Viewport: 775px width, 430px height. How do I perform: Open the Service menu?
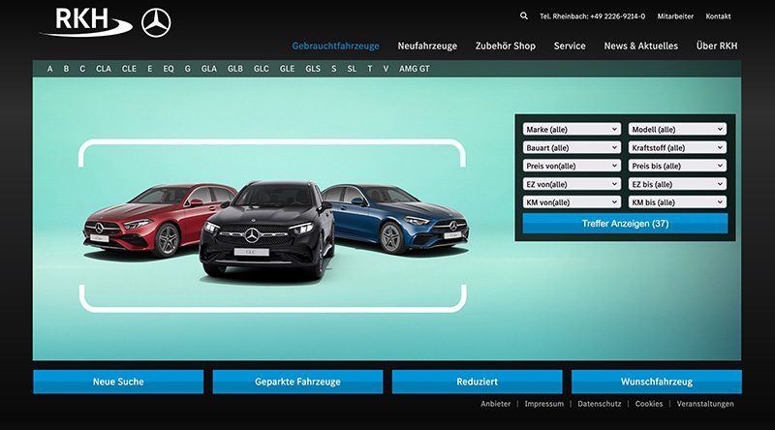pos(570,46)
